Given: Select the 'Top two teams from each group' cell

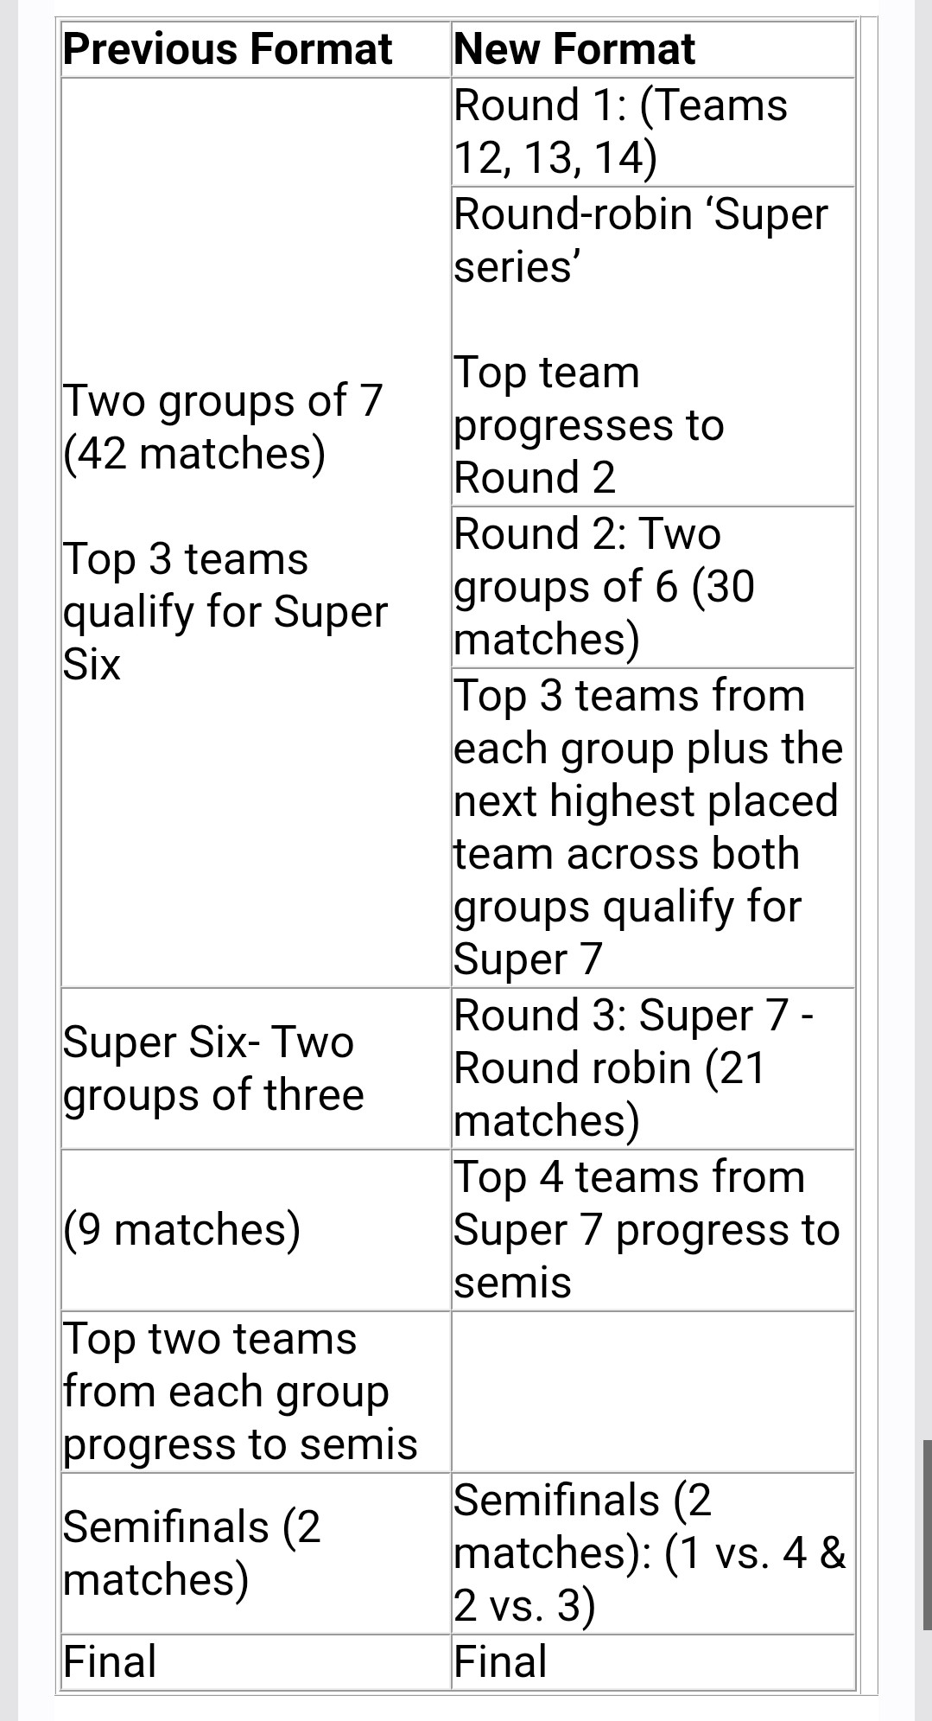Looking at the screenshot, I should tap(256, 1392).
